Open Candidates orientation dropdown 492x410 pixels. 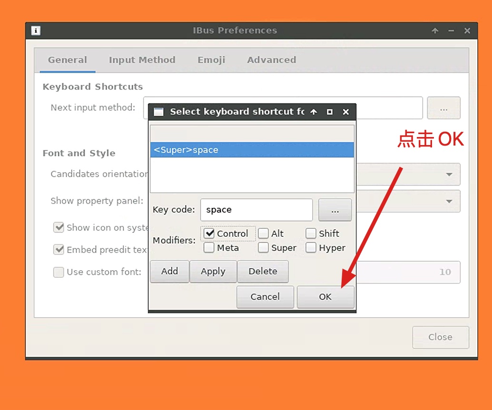[x=408, y=174]
